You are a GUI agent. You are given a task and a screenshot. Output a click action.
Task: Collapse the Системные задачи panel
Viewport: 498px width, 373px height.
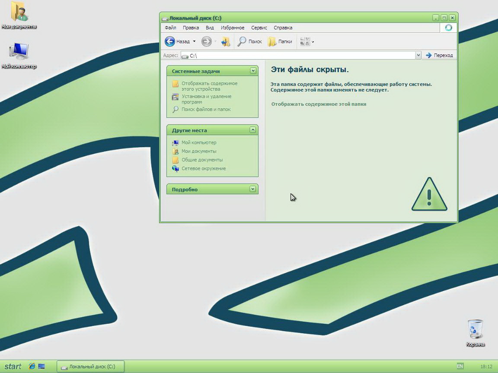(253, 71)
